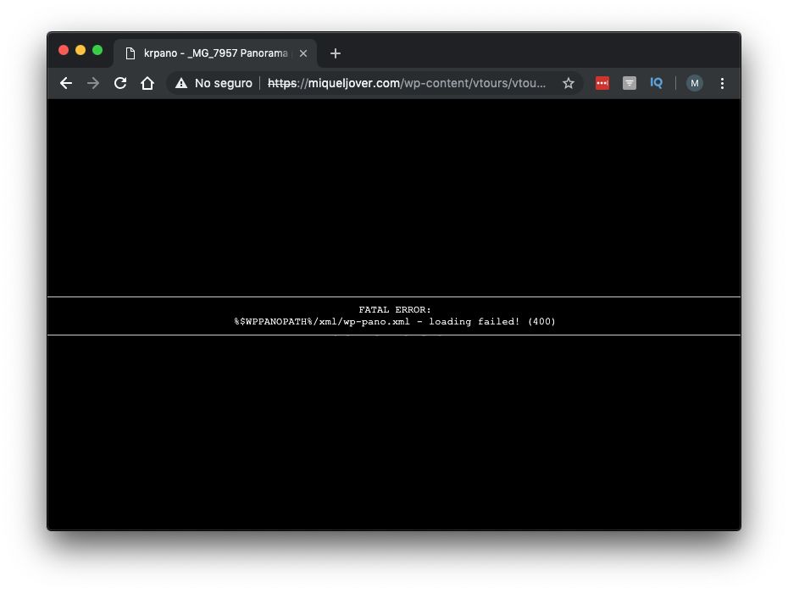Click the warning triangle security icon
Viewport: 788px width, 593px height.
pyautogui.click(x=180, y=83)
